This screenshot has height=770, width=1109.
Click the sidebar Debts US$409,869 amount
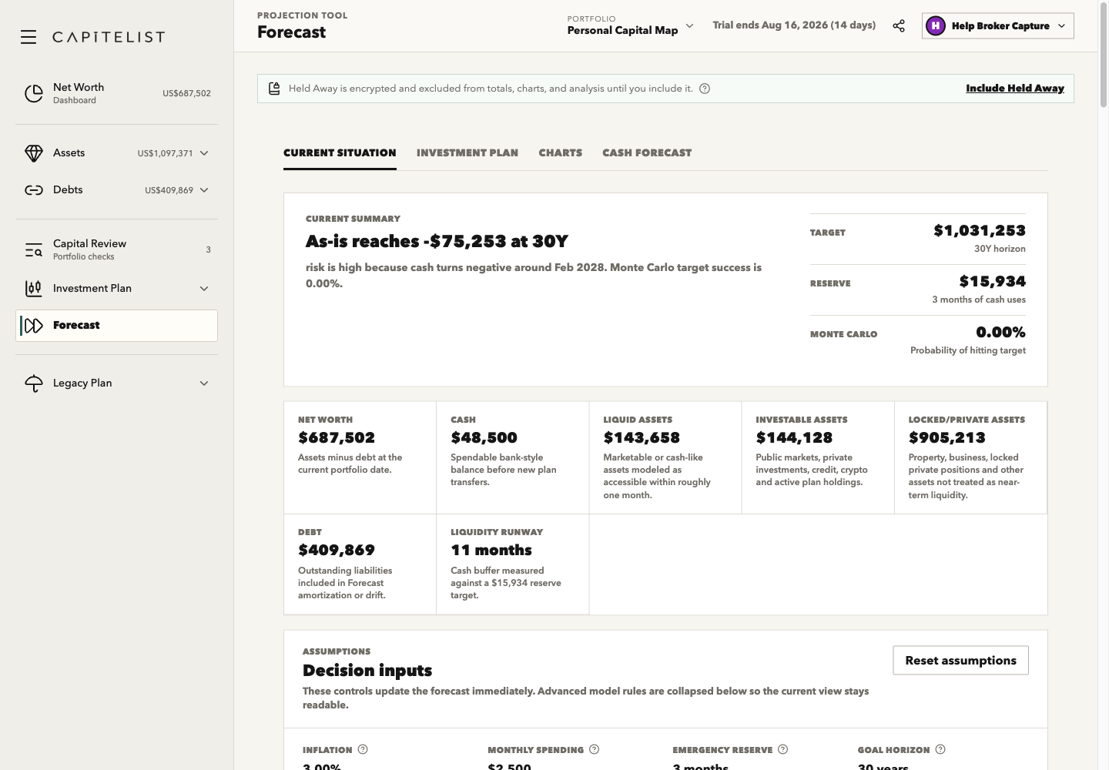click(169, 190)
